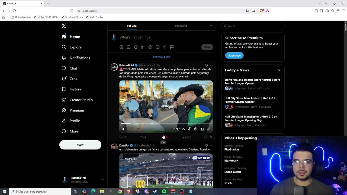Click the large Post button in sidebar
347x195 pixels.
(x=80, y=145)
